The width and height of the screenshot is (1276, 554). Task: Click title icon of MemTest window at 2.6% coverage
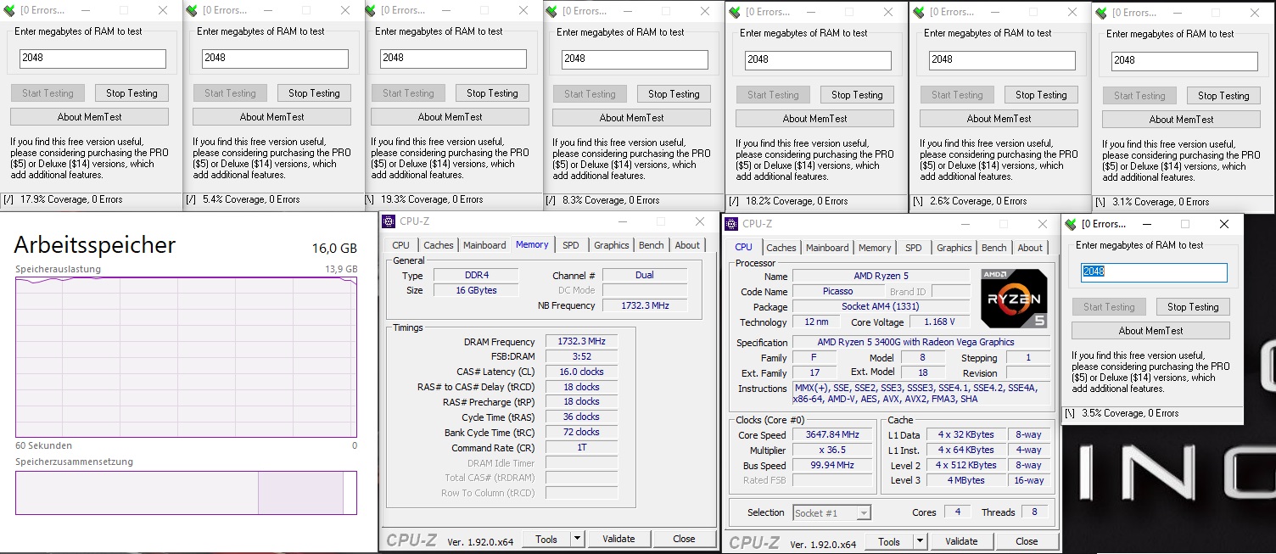point(919,13)
